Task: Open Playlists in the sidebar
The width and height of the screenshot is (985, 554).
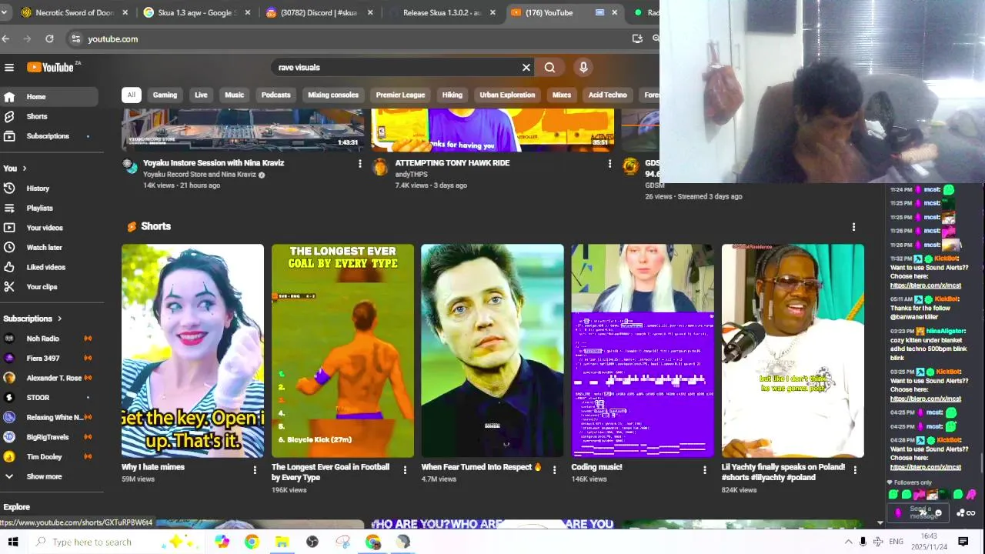Action: [50, 208]
